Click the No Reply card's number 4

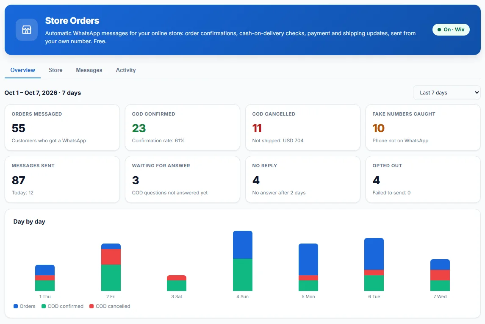point(256,180)
